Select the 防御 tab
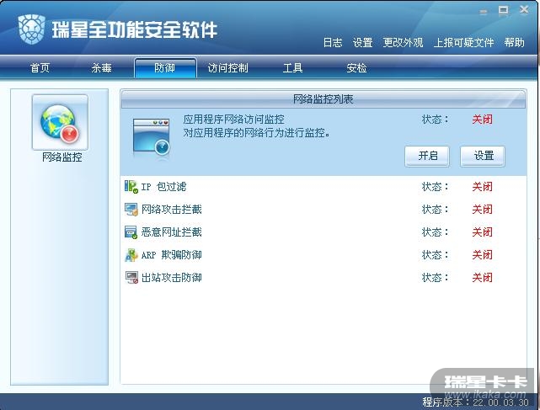The height and width of the screenshot is (410, 540). (x=165, y=68)
